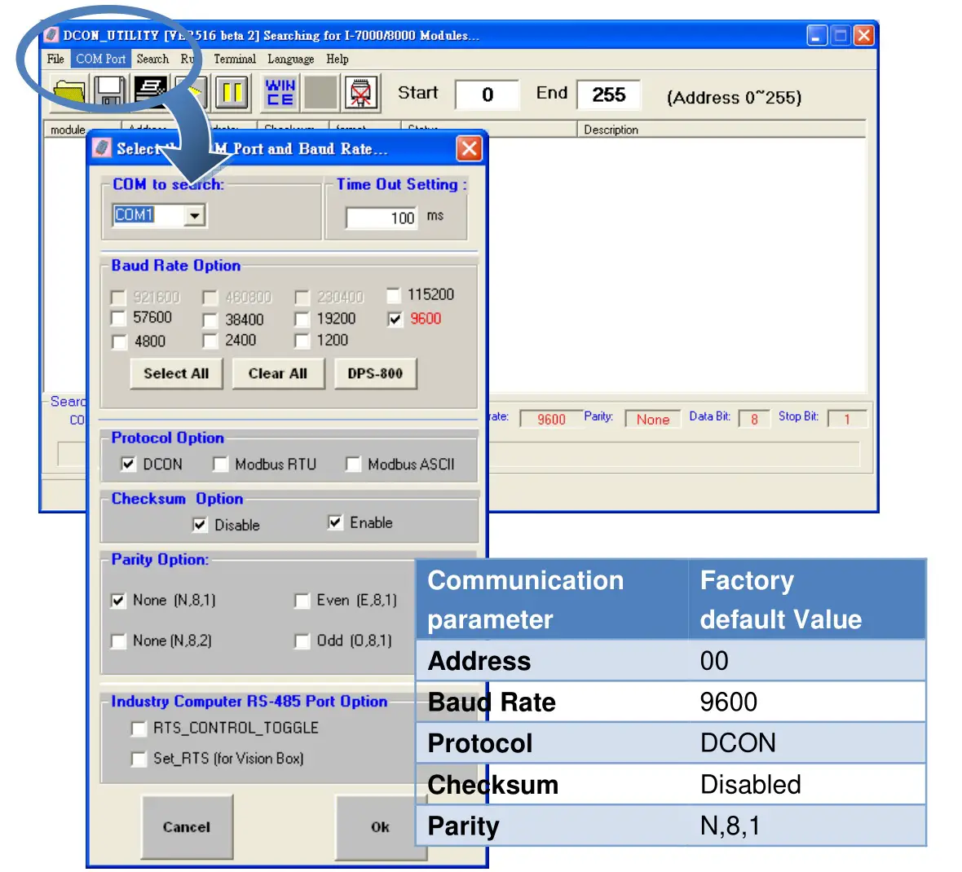Click the disconnect icon with the red X
962x872 pixels.
click(360, 92)
